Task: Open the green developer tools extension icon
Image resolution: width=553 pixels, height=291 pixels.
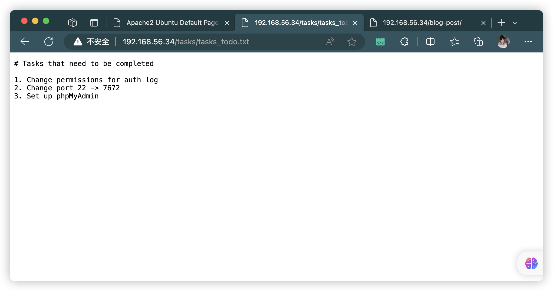Action: click(380, 42)
